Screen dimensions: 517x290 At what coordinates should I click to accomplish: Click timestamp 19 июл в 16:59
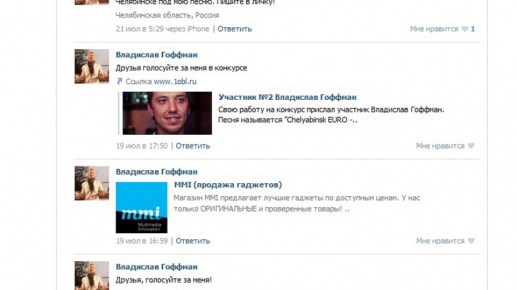click(142, 241)
